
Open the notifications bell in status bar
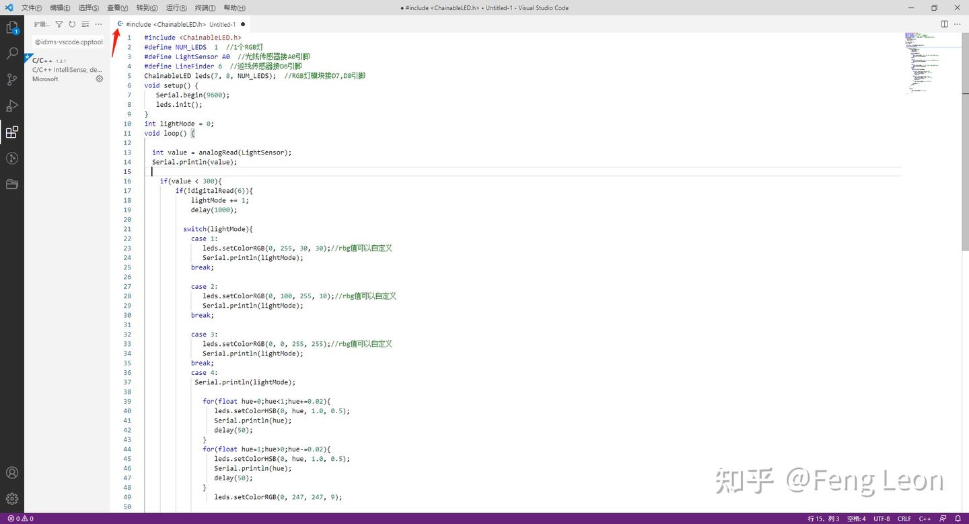pyautogui.click(x=958, y=519)
